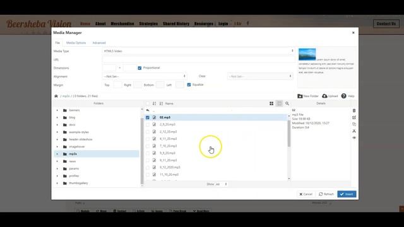404x227 pixels.
Task: Sort files by name icon
Action: coord(161,103)
